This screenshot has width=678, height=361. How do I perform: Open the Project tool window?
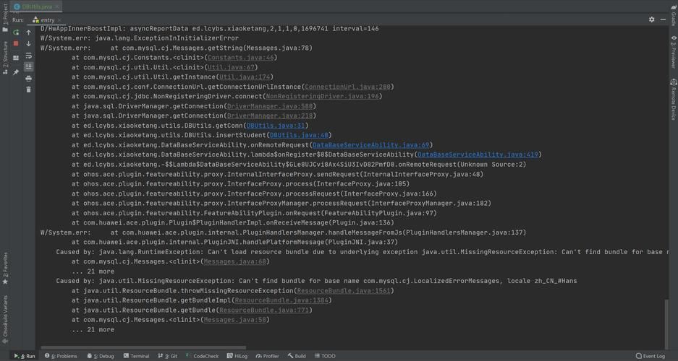coord(5,19)
